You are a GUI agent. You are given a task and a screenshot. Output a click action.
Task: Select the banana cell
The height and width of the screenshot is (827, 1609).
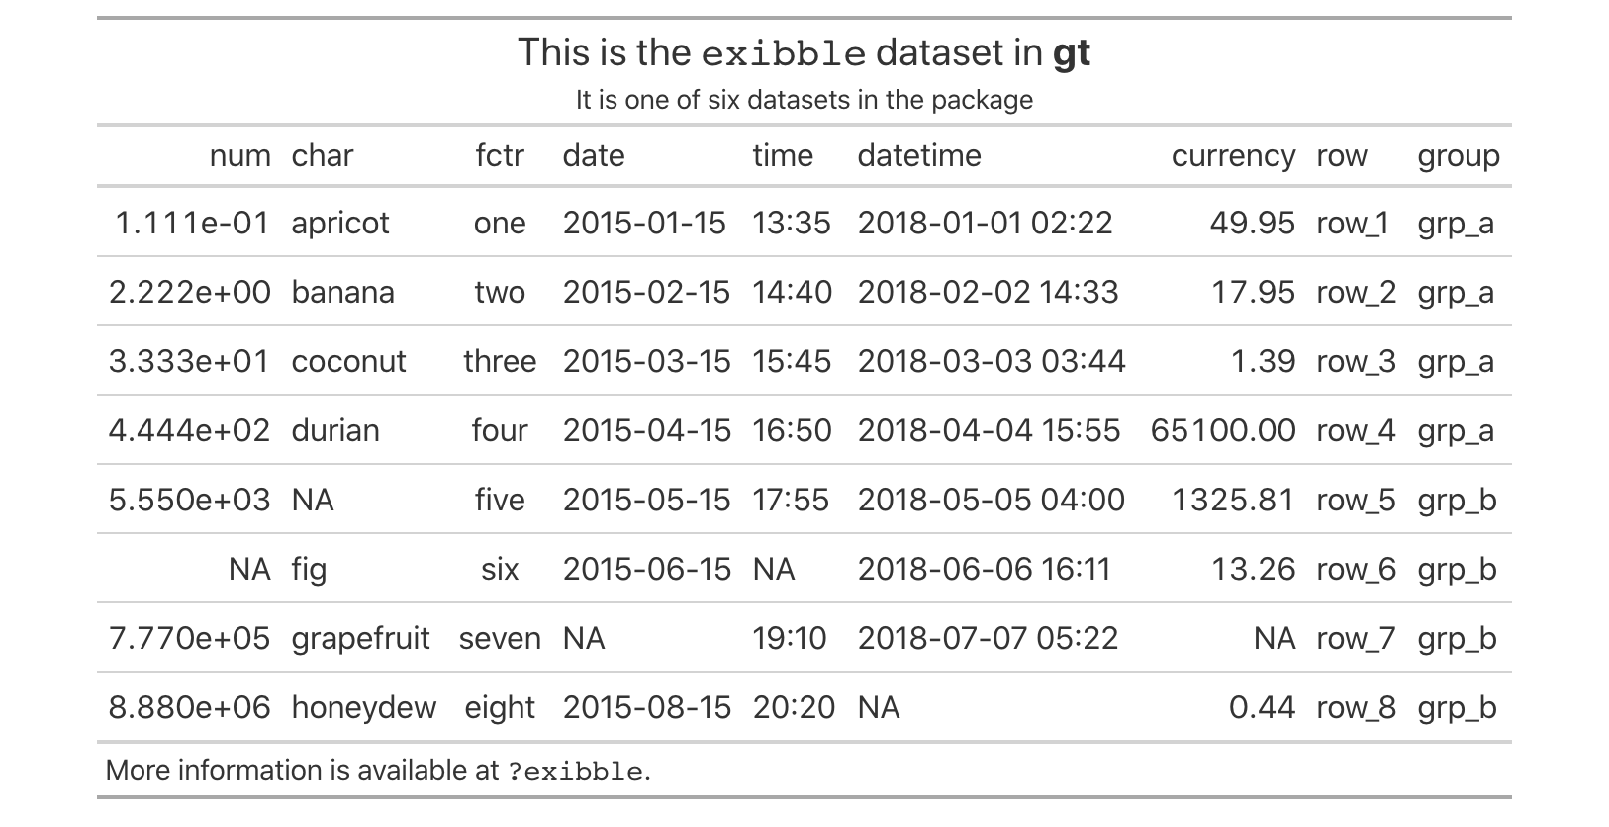click(342, 292)
